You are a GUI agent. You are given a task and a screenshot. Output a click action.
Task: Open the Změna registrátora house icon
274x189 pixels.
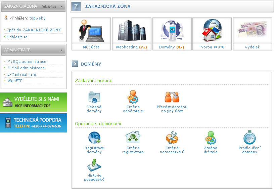(133, 137)
